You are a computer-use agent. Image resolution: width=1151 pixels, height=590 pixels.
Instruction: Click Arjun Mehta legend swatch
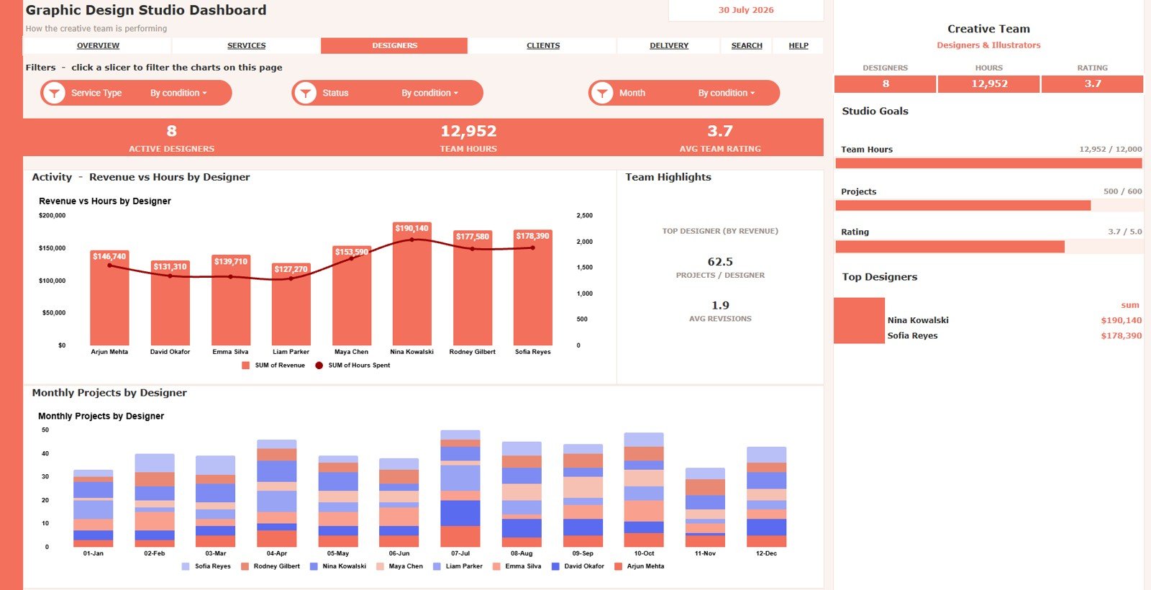click(618, 566)
